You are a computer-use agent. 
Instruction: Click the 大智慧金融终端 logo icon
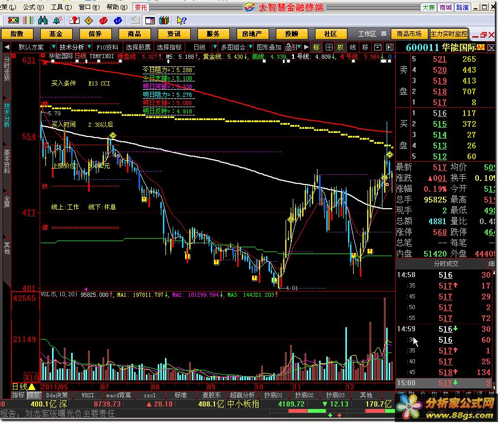pos(249,7)
